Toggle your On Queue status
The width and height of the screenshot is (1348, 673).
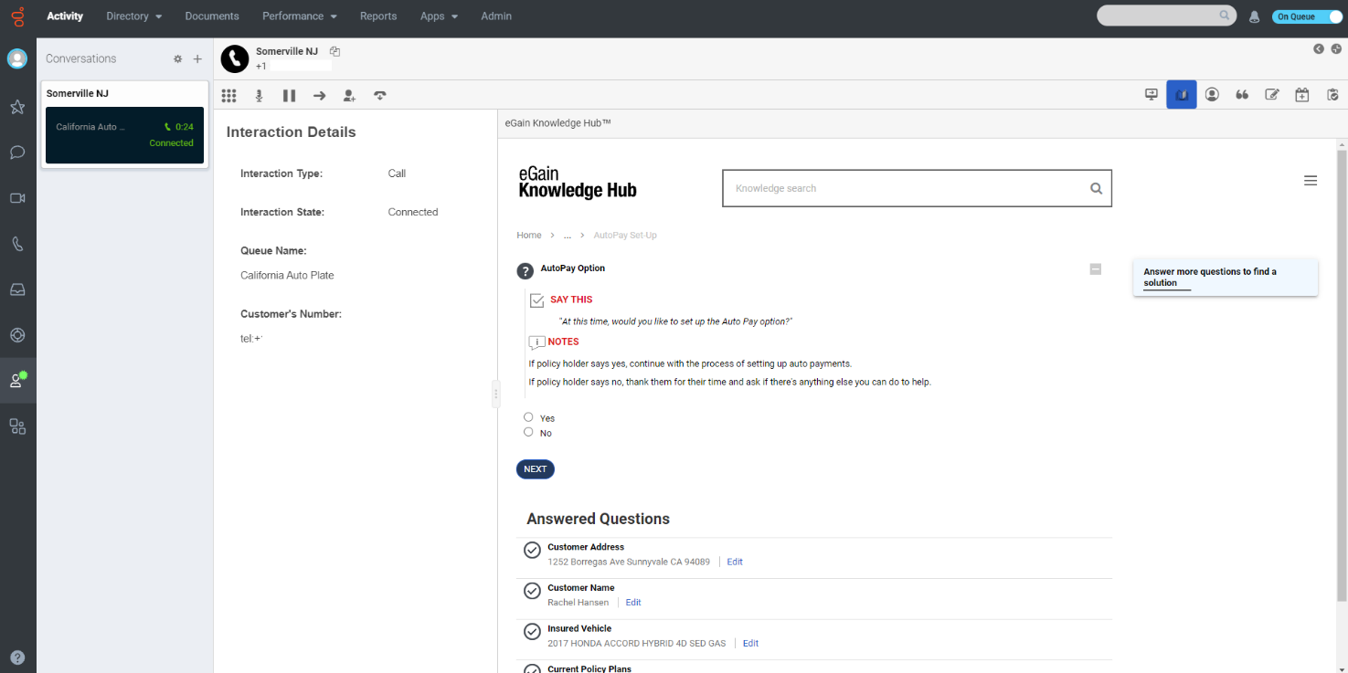point(1307,16)
